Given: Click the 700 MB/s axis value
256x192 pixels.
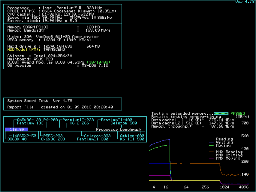Looking at the screenshot, I should tap(245, 123).
